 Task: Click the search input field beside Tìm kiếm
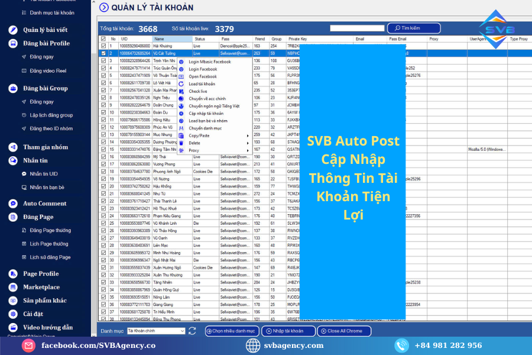pos(357,28)
